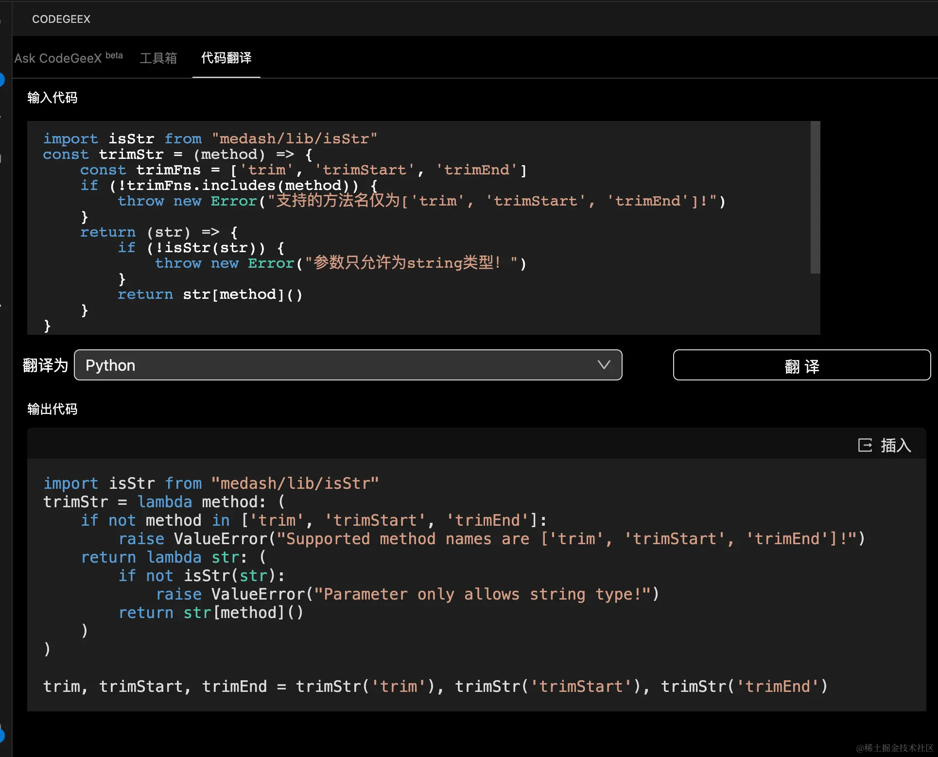
Task: Click the 插入 insert button label
Action: (895, 445)
